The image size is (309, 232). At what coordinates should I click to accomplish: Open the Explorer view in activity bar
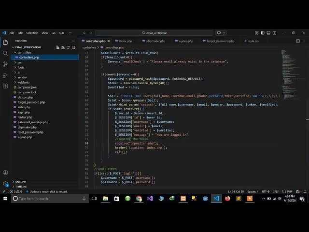click(5, 42)
